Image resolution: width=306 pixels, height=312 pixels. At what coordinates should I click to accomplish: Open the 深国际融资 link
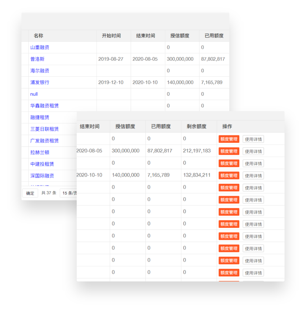[42, 176]
